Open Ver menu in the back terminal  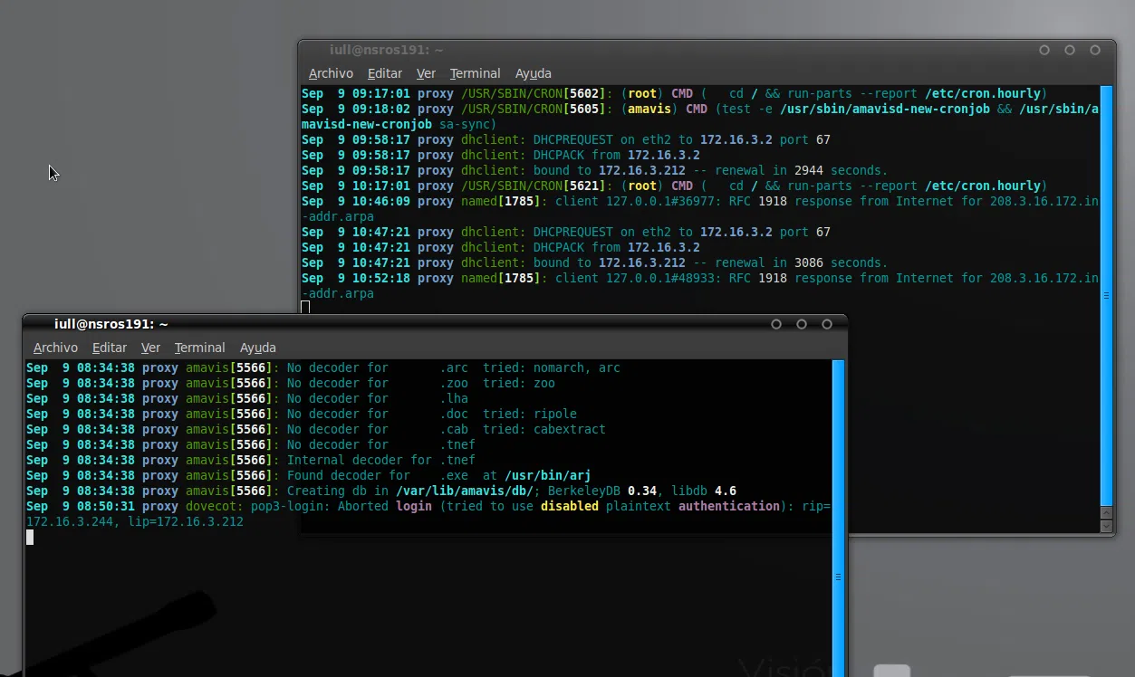click(426, 73)
